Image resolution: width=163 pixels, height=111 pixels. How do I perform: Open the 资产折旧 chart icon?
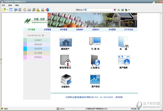(x=95, y=79)
